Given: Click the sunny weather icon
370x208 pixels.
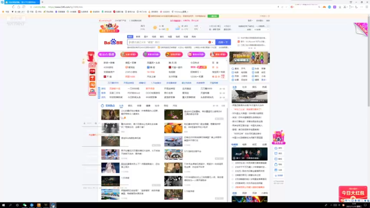Looking at the screenshot, I should coord(155,28).
